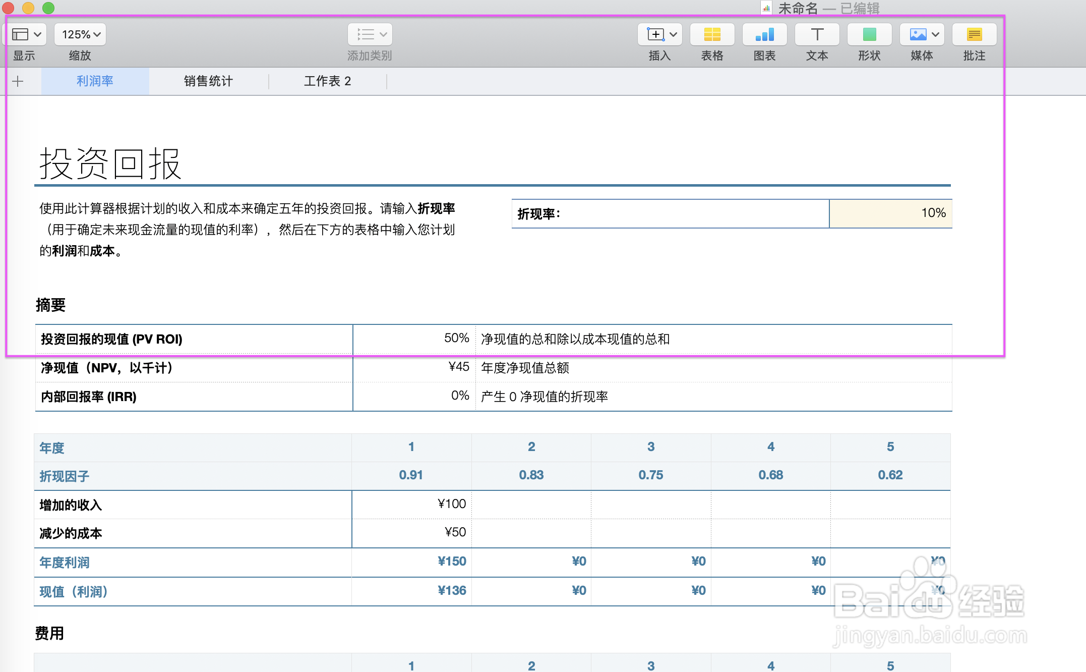Switch to the 工作表 2 sheet tab
1086x672 pixels.
[328, 81]
